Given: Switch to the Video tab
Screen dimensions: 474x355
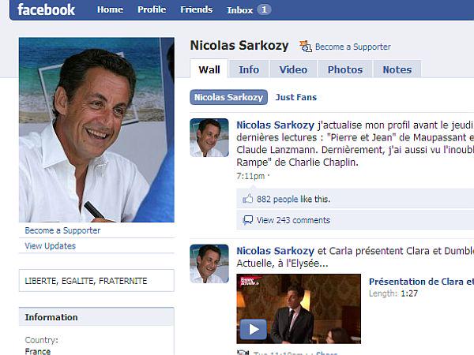Looking at the screenshot, I should coord(293,69).
